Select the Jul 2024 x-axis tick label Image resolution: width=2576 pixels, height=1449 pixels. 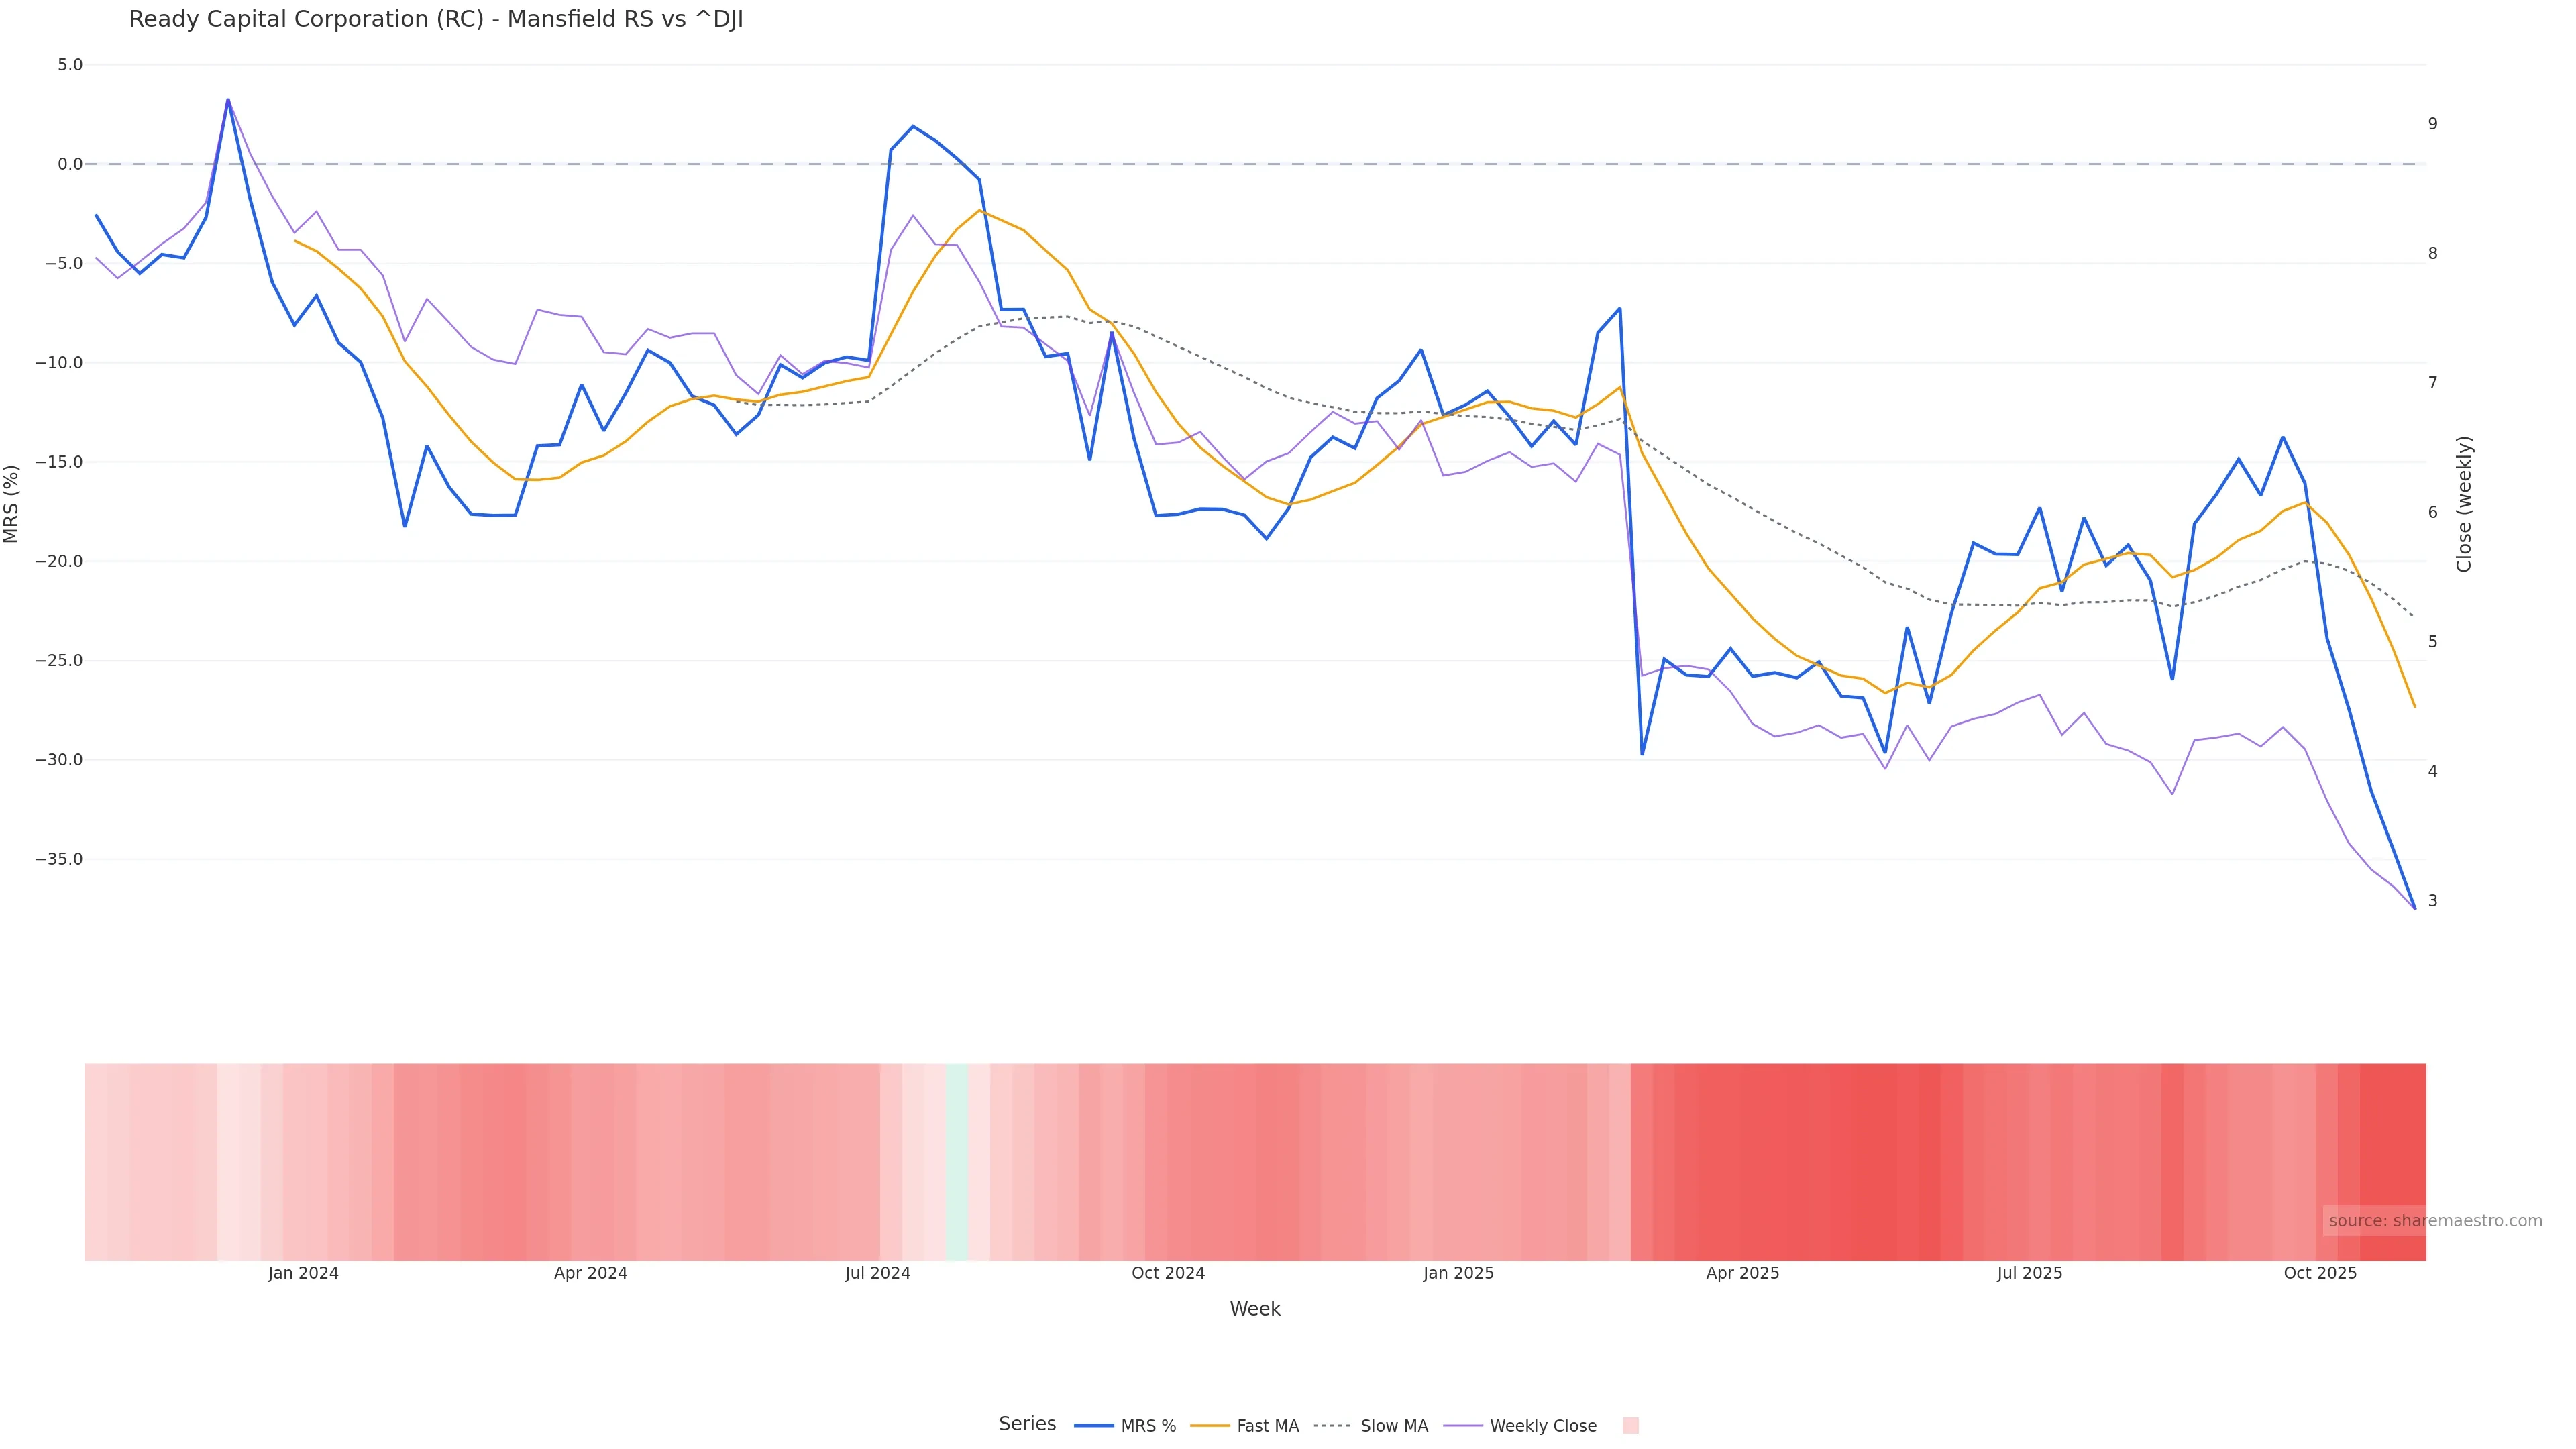click(877, 1273)
